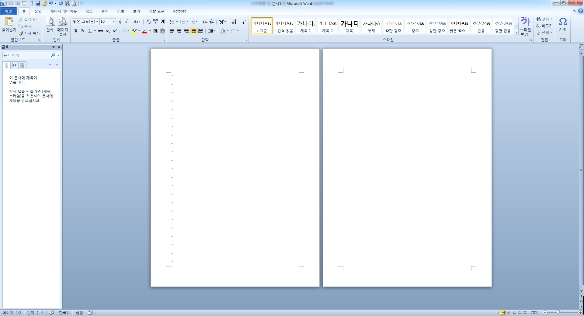Click the Subscript x₂ icon
Image resolution: width=584 pixels, height=316 pixels.
[x=108, y=31]
